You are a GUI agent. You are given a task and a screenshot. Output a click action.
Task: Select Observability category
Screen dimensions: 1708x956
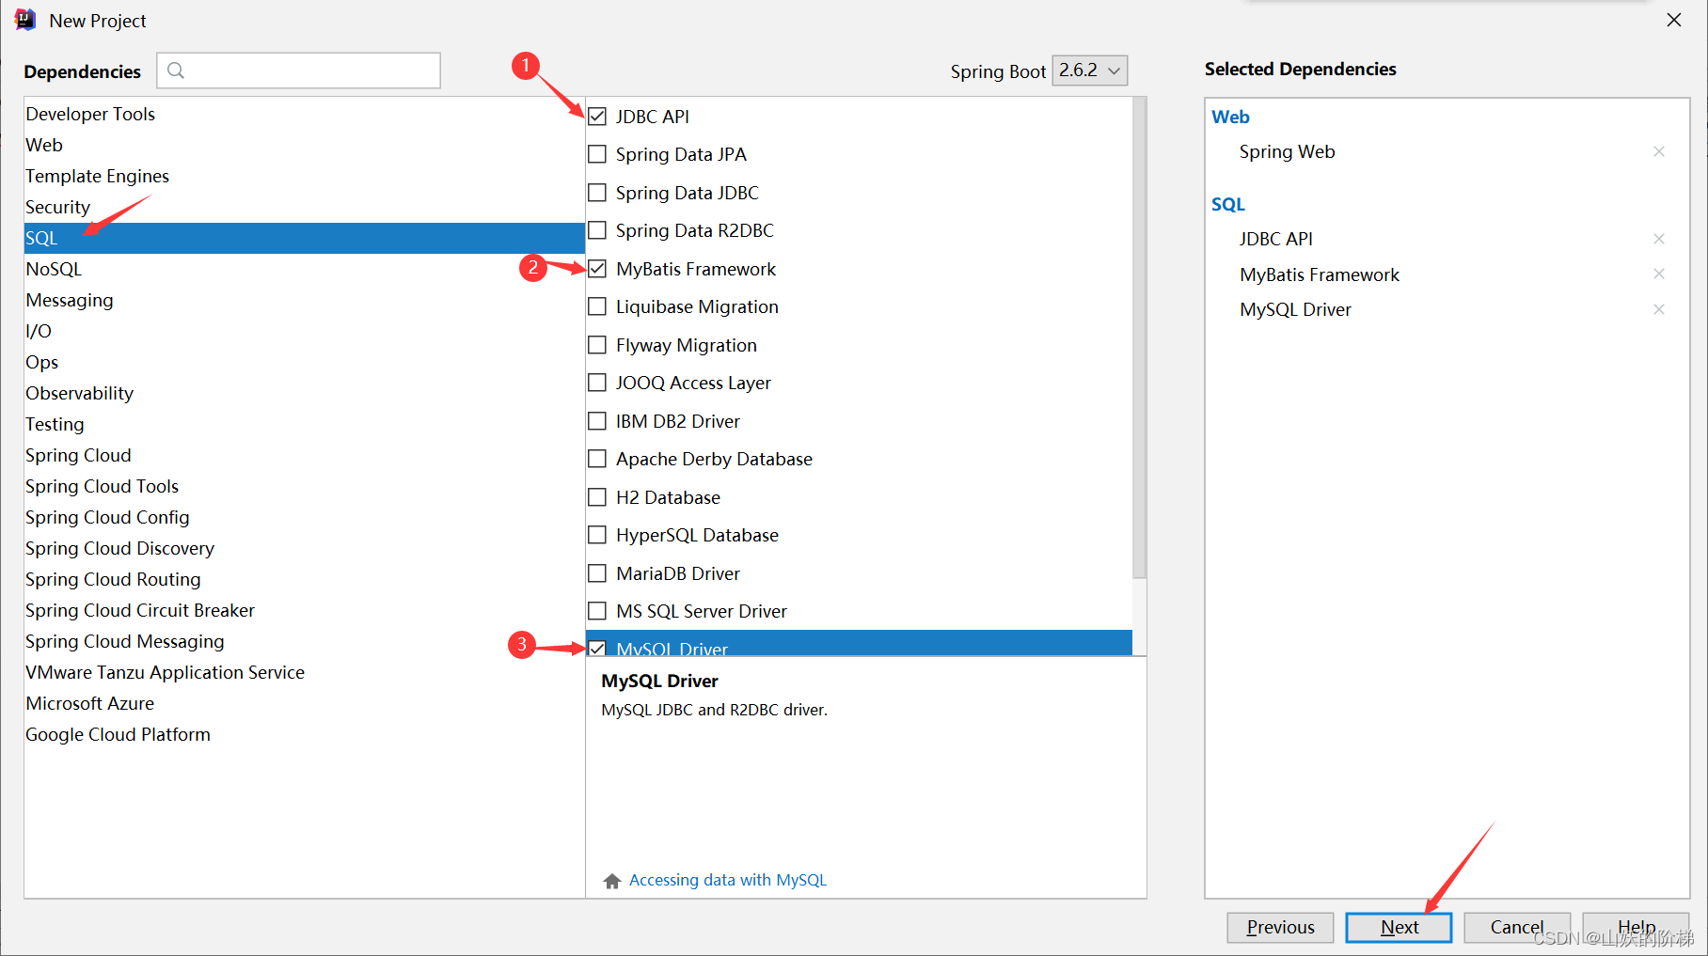click(x=304, y=393)
